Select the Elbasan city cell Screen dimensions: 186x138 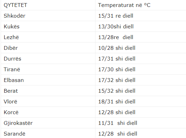[x=14, y=80]
